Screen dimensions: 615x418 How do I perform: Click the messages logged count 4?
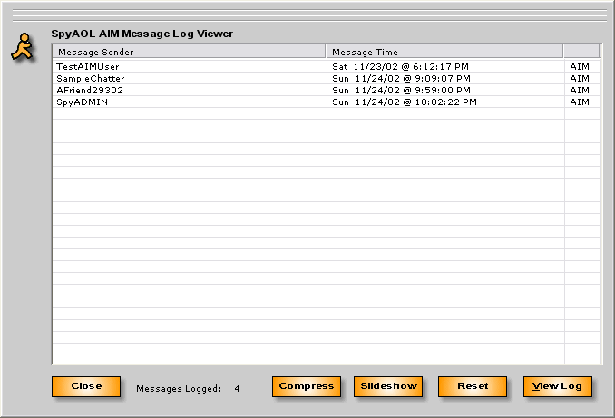click(237, 389)
